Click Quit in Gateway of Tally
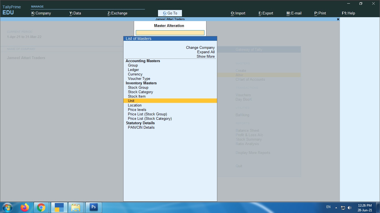This screenshot has width=380, height=213. (239, 166)
